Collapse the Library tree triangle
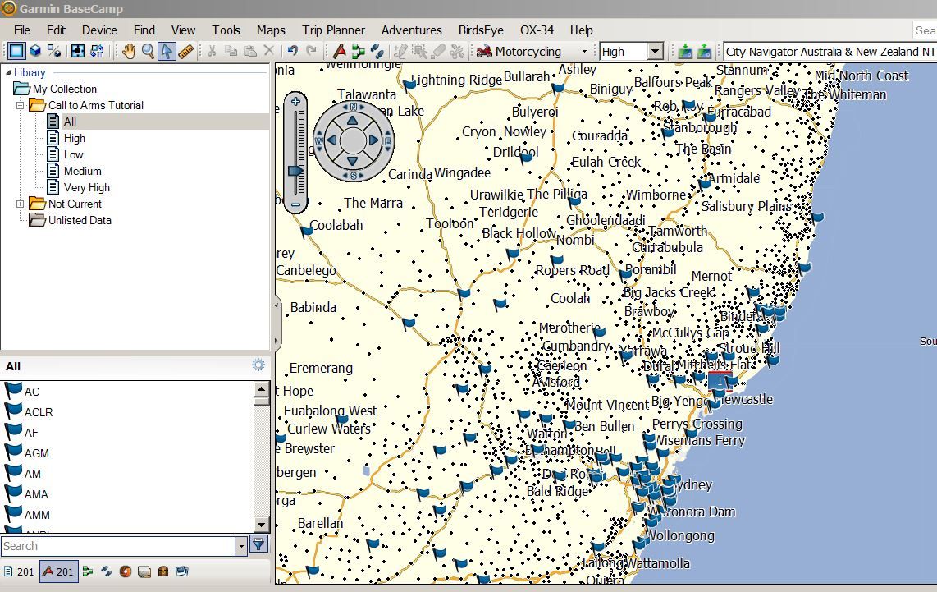The height and width of the screenshot is (592, 937). click(8, 72)
